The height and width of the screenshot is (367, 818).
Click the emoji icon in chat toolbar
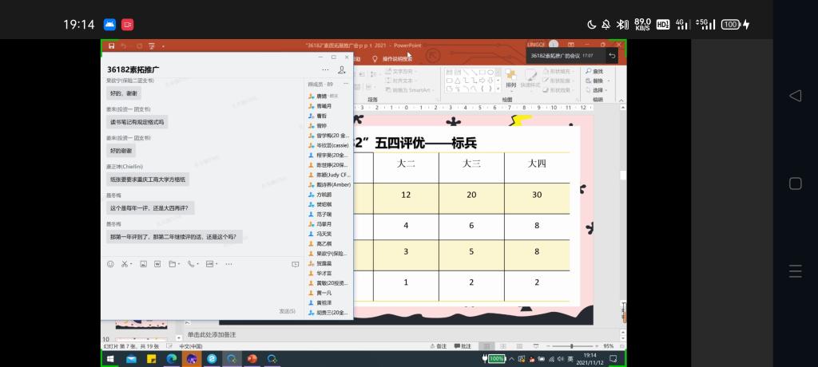(x=110, y=263)
